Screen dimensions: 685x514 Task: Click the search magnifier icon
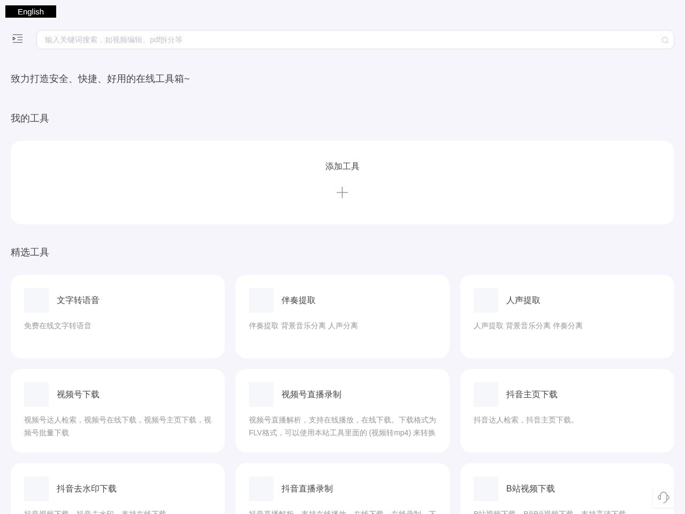coord(665,40)
